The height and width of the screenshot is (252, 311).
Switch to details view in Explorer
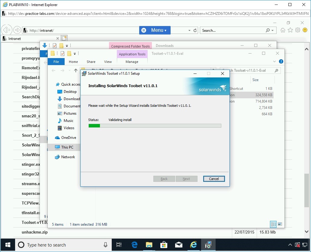click(273, 224)
